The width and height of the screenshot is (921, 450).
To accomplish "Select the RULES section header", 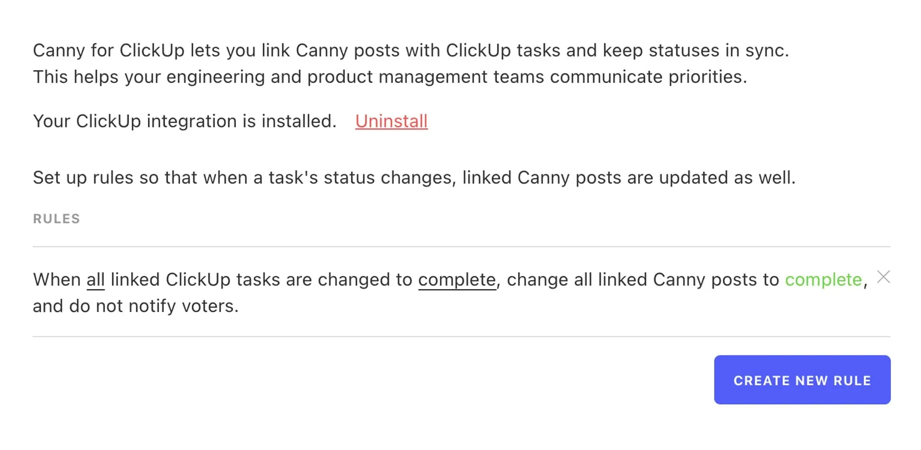I will click(56, 218).
